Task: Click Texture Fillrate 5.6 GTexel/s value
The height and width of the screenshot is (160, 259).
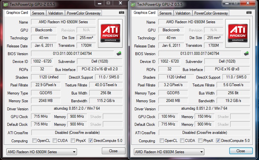Action: 233,85
